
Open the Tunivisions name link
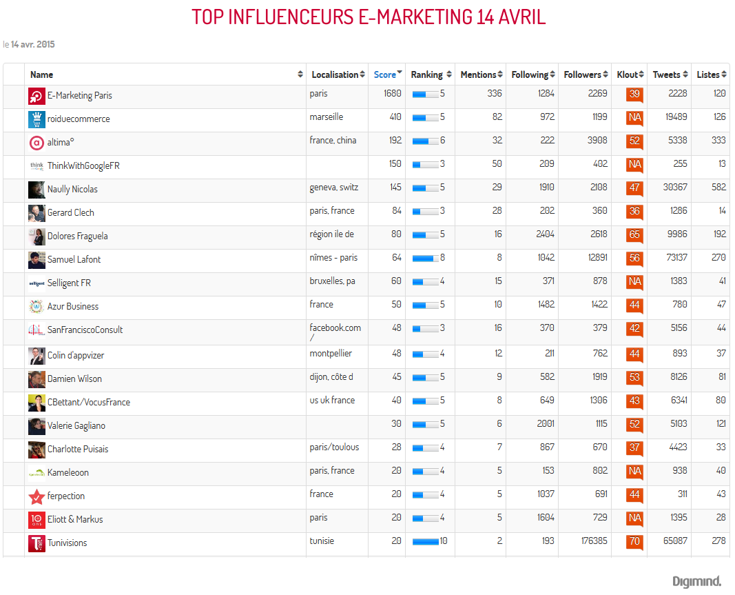coord(67,543)
